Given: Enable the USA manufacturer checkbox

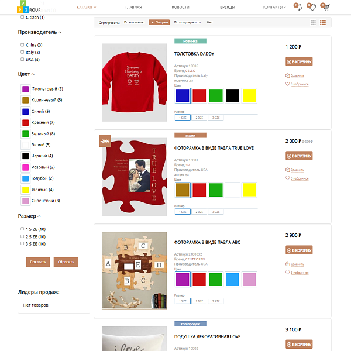Looking at the screenshot, I should tap(22, 59).
